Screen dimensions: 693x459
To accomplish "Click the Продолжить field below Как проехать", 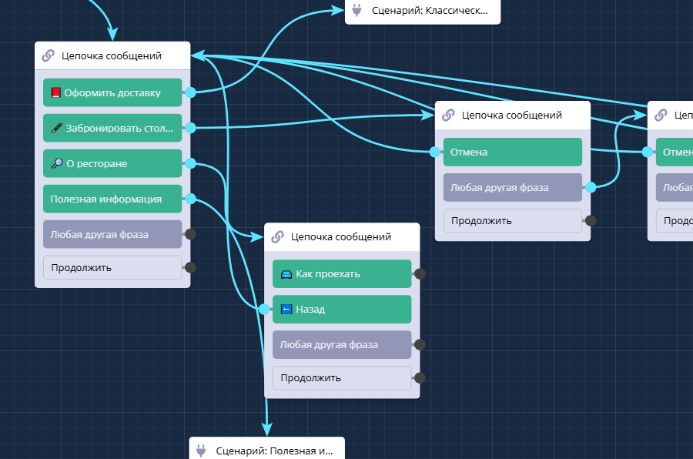I will 341,378.
